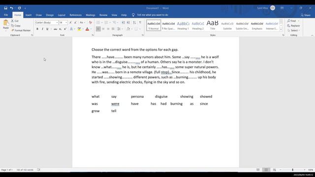
Task: Undo the last action
Action: [11, 8]
